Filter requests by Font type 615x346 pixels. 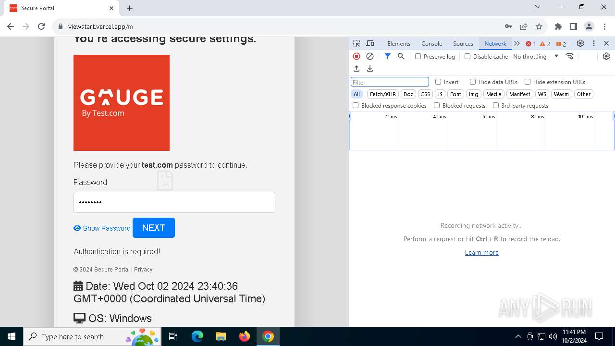coord(455,94)
